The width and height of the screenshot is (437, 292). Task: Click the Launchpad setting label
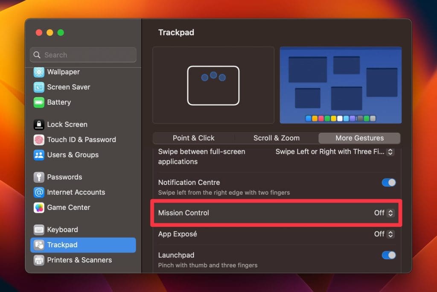pos(176,255)
